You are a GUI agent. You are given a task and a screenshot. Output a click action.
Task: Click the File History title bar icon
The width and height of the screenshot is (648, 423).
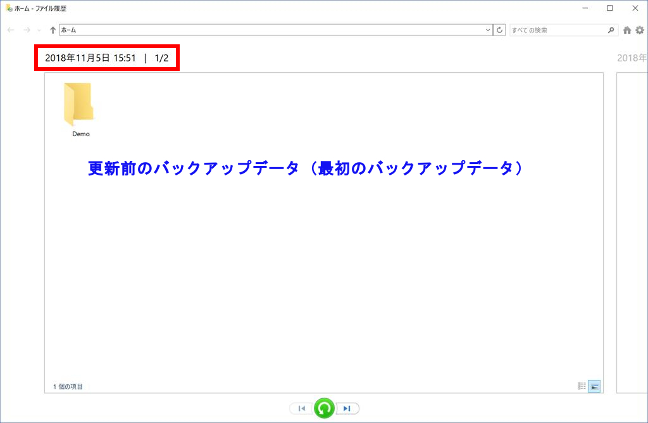coord(8,8)
